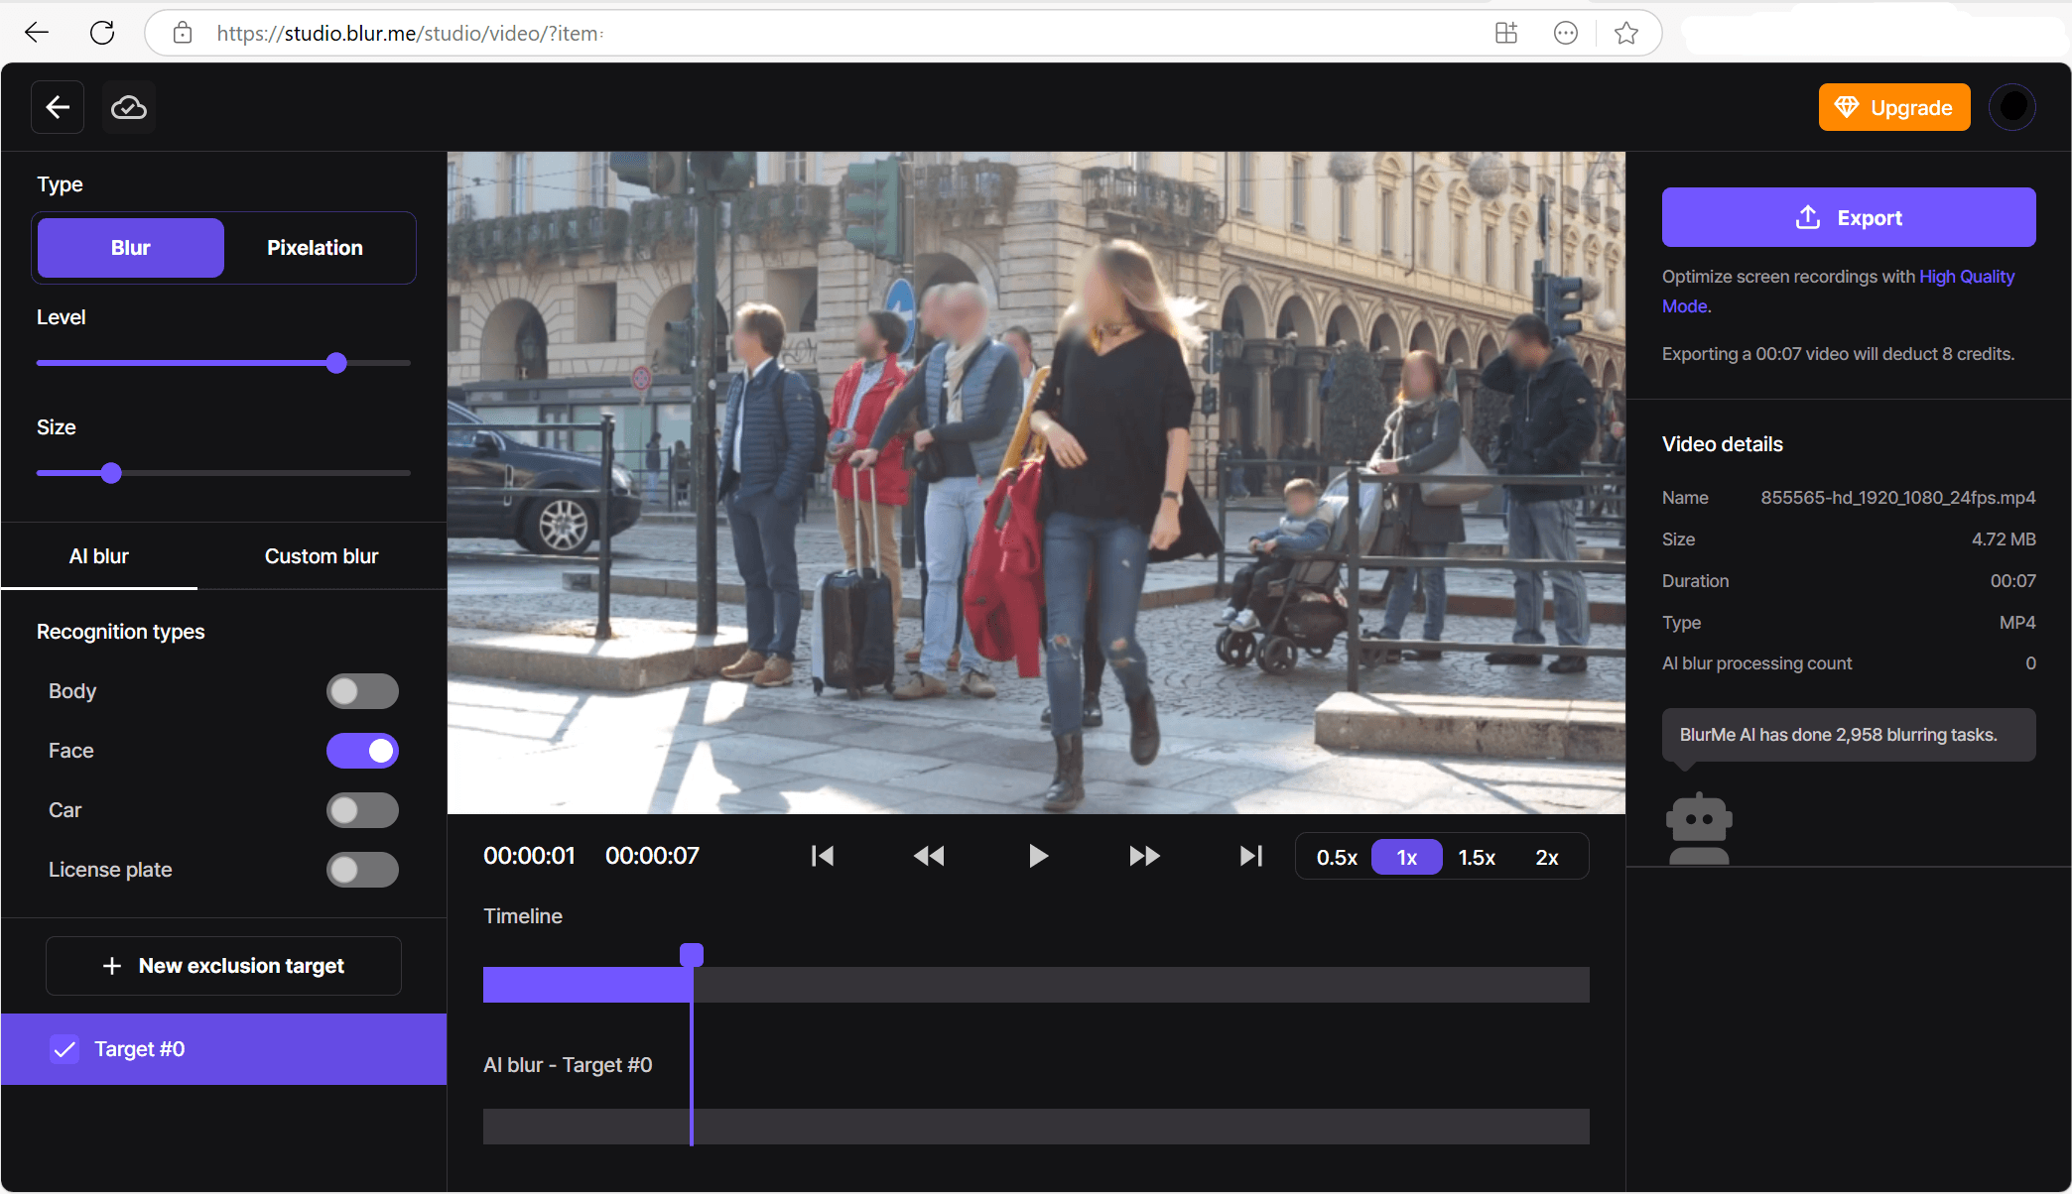This screenshot has width=2072, height=1194.
Task: Switch to Pixelation type
Action: pyautogui.click(x=315, y=247)
